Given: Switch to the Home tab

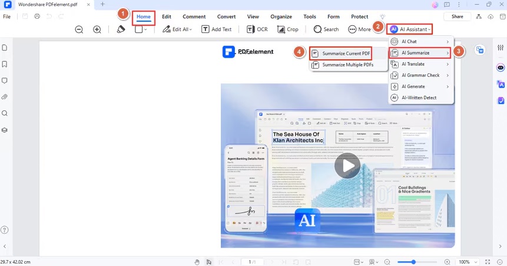Looking at the screenshot, I should [x=144, y=17].
